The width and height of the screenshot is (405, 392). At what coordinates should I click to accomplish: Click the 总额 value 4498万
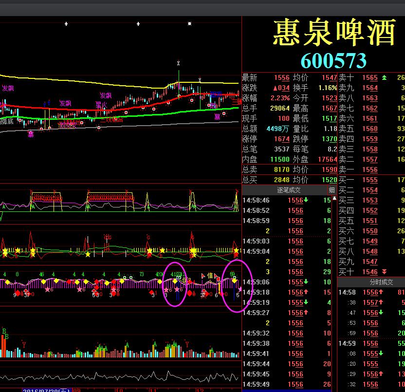click(x=277, y=129)
